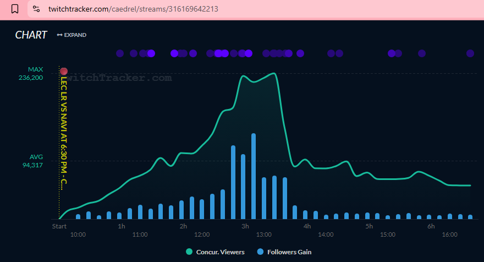Click the 16:00 time axis label
Viewport: 484px width, 262px height.
(x=450, y=234)
